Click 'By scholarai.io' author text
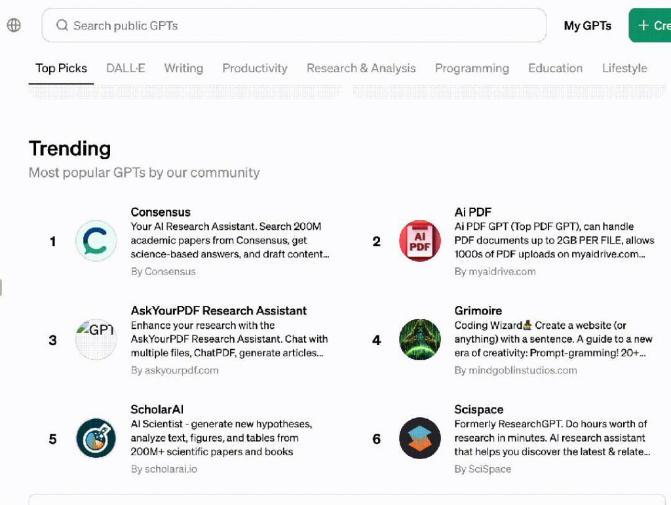 [x=164, y=469]
